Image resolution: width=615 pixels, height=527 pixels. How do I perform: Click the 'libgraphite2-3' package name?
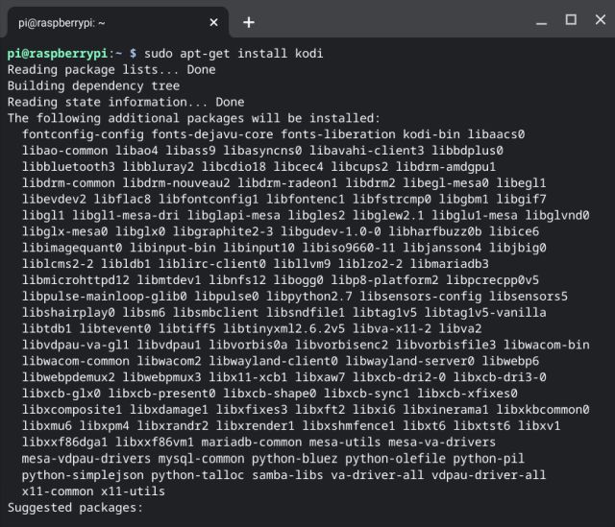tap(223, 231)
